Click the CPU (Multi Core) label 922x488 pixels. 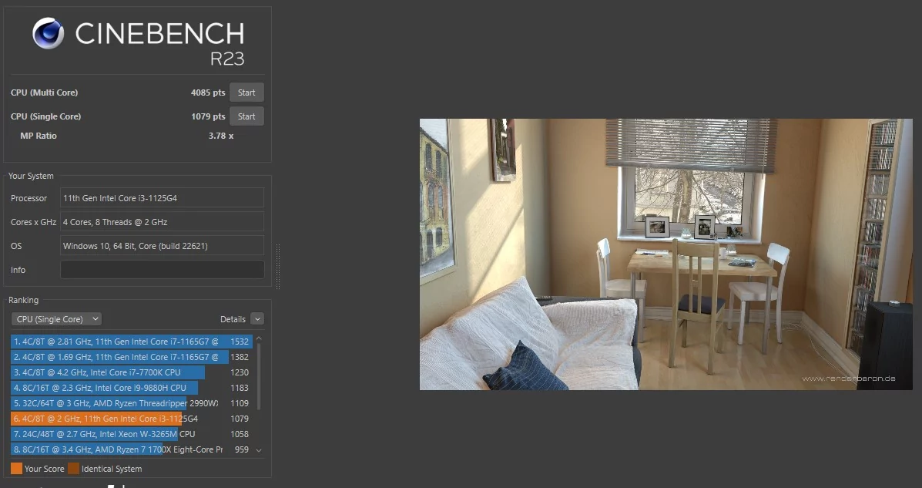tap(44, 93)
